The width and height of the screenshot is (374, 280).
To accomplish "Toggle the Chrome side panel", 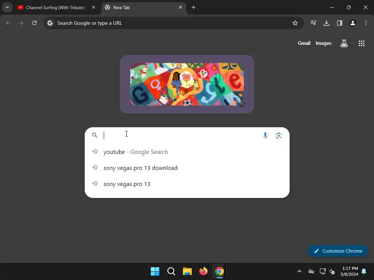I will tap(340, 23).
